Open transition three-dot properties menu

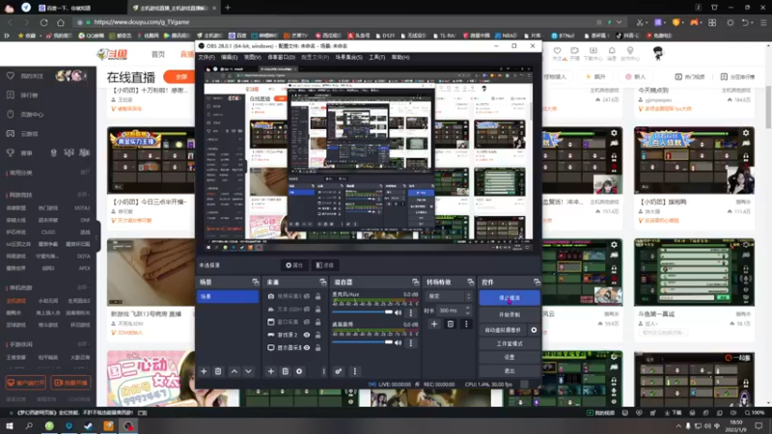[466, 324]
